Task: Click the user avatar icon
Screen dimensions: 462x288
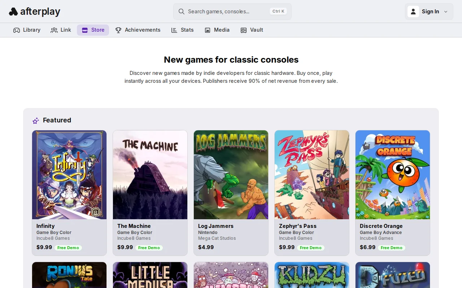Action: click(413, 12)
